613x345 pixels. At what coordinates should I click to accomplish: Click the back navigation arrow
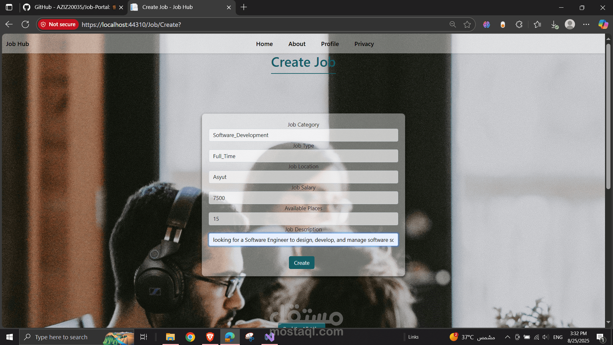click(x=9, y=24)
